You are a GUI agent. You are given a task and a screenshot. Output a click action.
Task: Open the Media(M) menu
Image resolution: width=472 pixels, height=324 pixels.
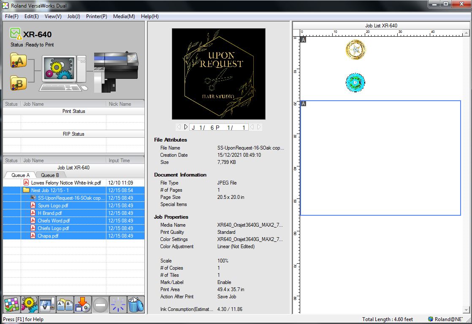(x=124, y=16)
